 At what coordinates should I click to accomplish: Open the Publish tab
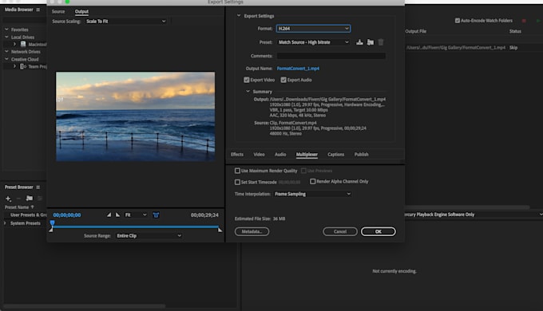362,154
